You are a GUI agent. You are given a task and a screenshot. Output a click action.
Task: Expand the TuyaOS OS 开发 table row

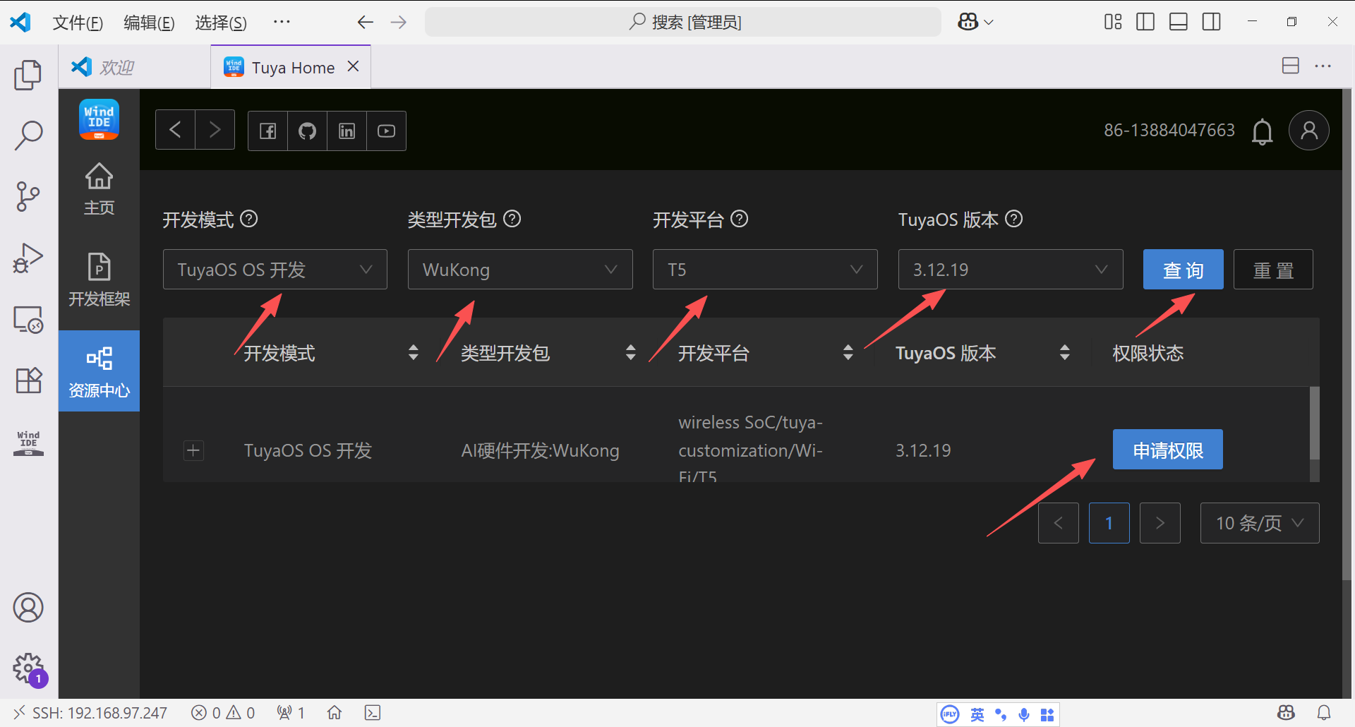pyautogui.click(x=193, y=450)
